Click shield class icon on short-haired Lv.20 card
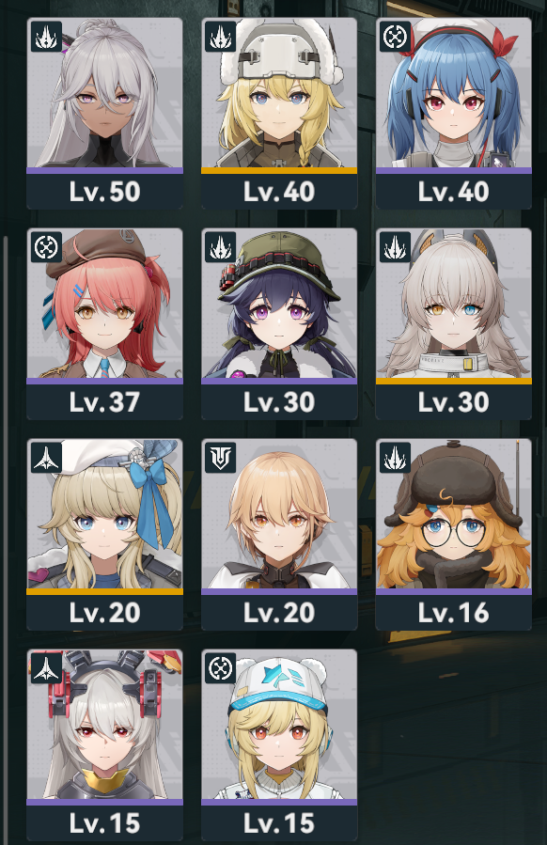Image resolution: width=547 pixels, height=845 pixels. [x=221, y=458]
